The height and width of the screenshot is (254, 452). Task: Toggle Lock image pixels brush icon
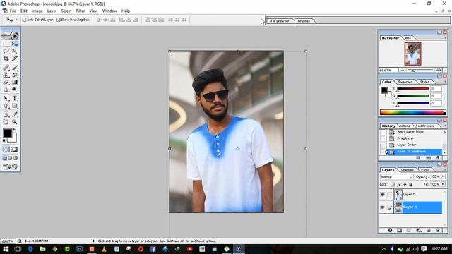398,184
